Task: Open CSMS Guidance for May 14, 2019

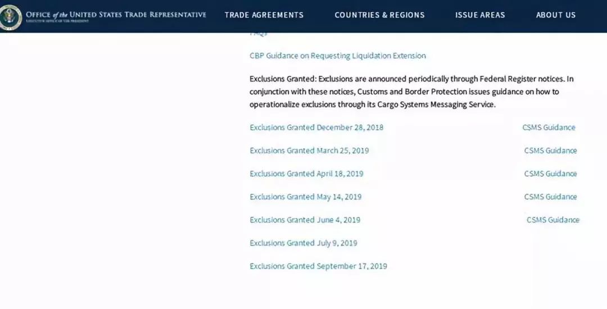Action: (x=550, y=197)
